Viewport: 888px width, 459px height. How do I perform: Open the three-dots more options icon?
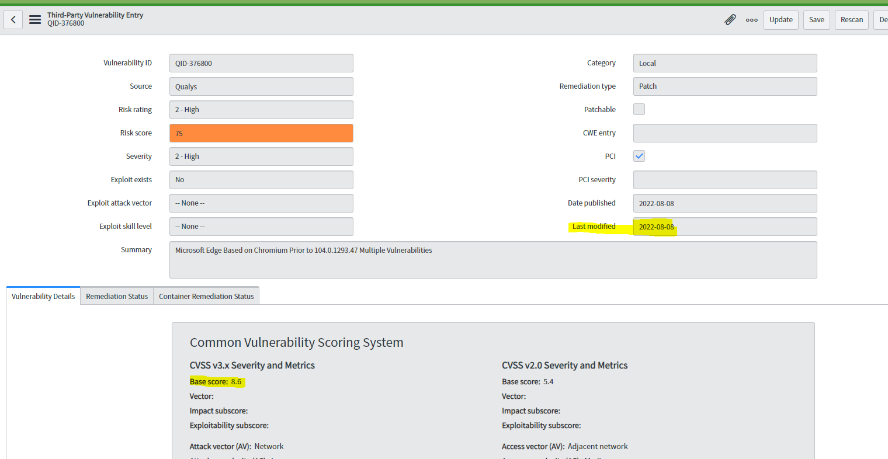pos(752,20)
